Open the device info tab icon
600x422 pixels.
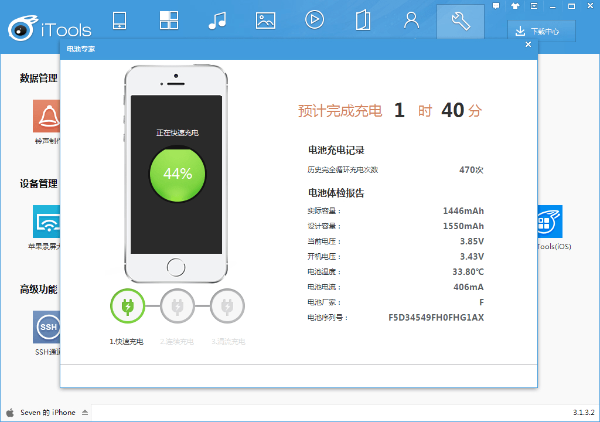tap(120, 21)
